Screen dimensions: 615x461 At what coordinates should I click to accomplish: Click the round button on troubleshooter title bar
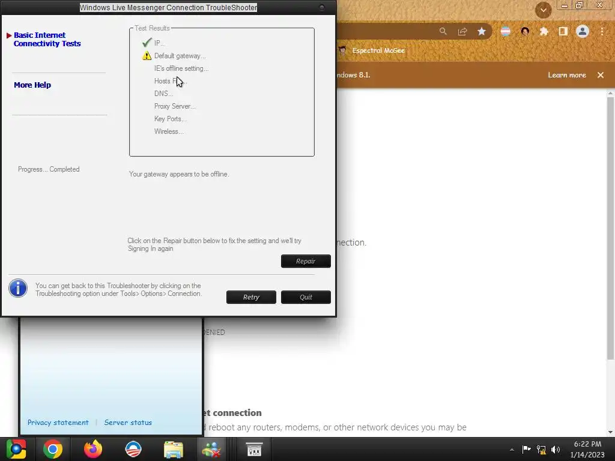coord(322,7)
